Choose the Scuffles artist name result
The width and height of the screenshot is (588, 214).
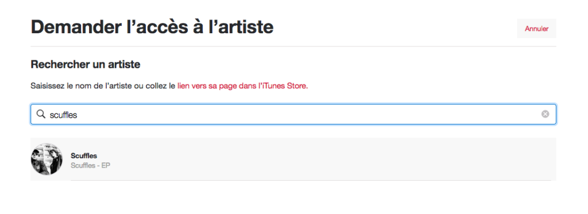84,156
